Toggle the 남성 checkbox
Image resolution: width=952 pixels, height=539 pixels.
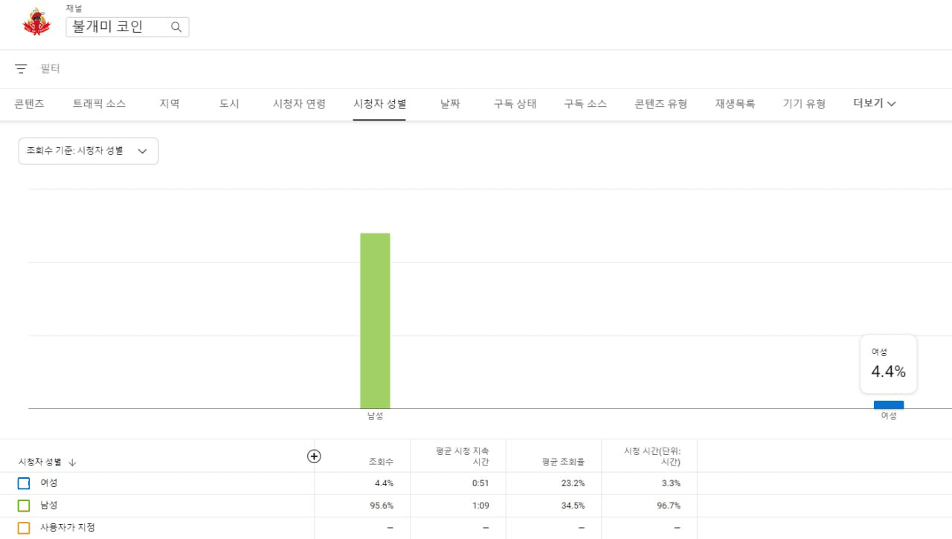click(24, 506)
